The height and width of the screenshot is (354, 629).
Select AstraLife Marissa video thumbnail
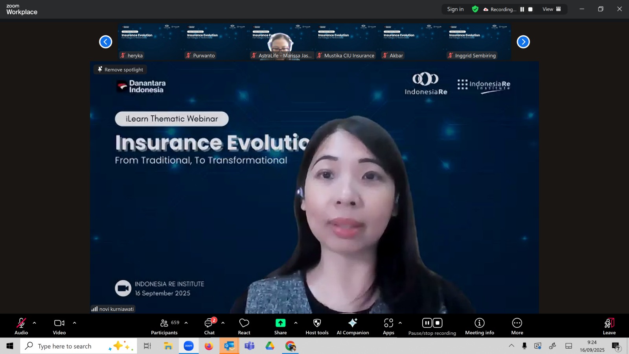tap(281, 42)
